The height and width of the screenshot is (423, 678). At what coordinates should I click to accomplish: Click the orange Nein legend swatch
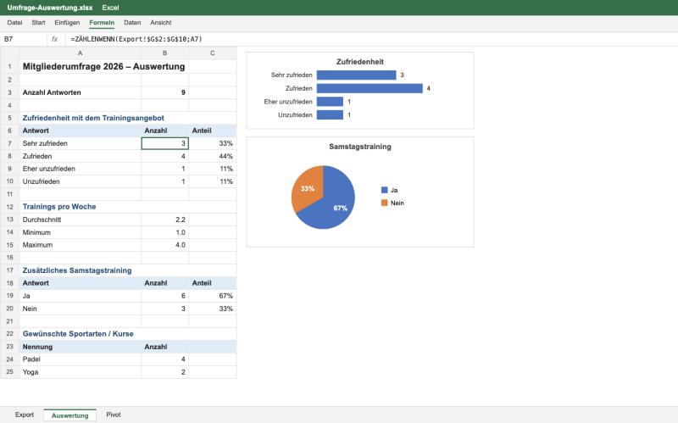385,203
